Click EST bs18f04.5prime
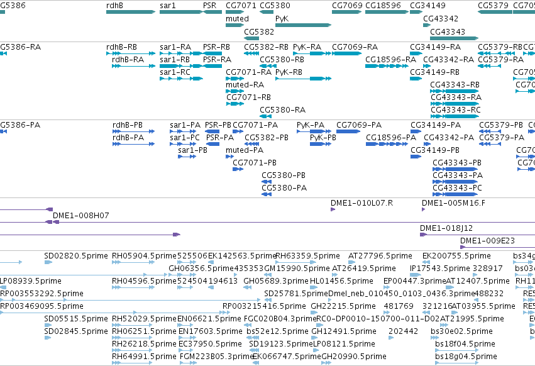This screenshot has width=535, height=366. point(465,345)
